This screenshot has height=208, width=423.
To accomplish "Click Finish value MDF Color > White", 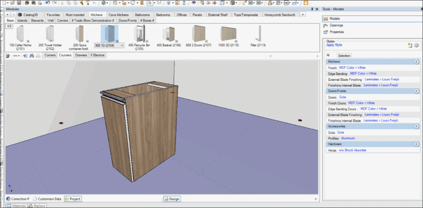I will (352, 68).
